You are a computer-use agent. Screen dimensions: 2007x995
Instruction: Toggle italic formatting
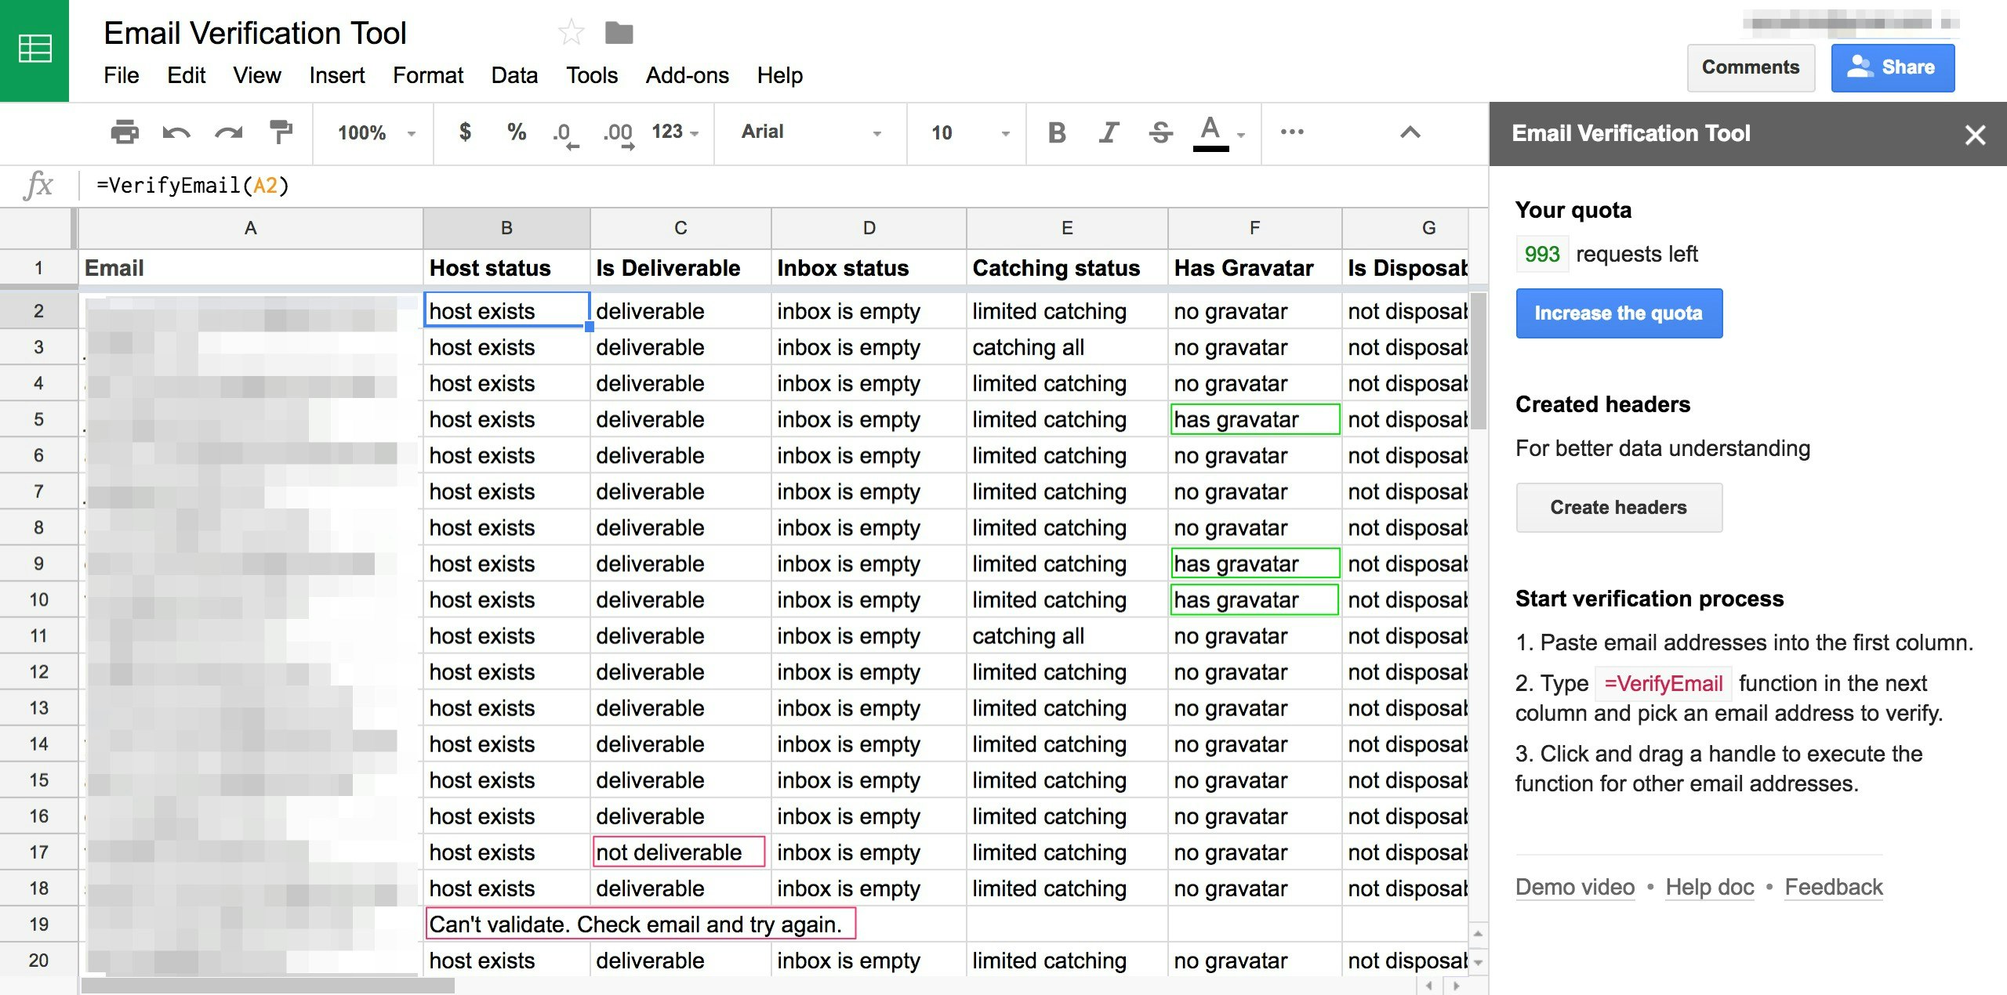pos(1108,132)
